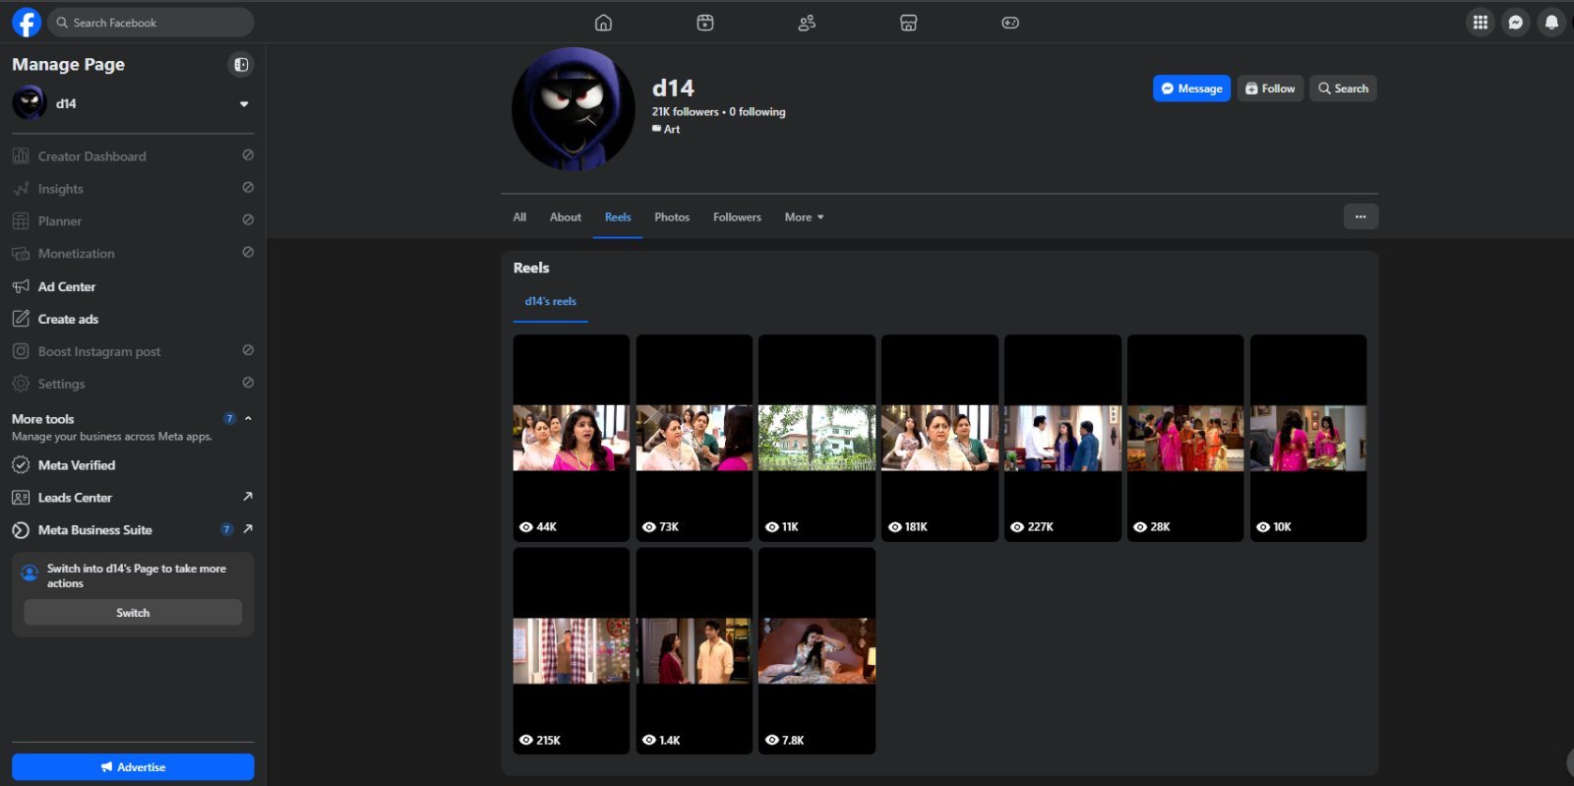Expand the d14 page switcher dropdown
1574x786 pixels.
[244, 103]
